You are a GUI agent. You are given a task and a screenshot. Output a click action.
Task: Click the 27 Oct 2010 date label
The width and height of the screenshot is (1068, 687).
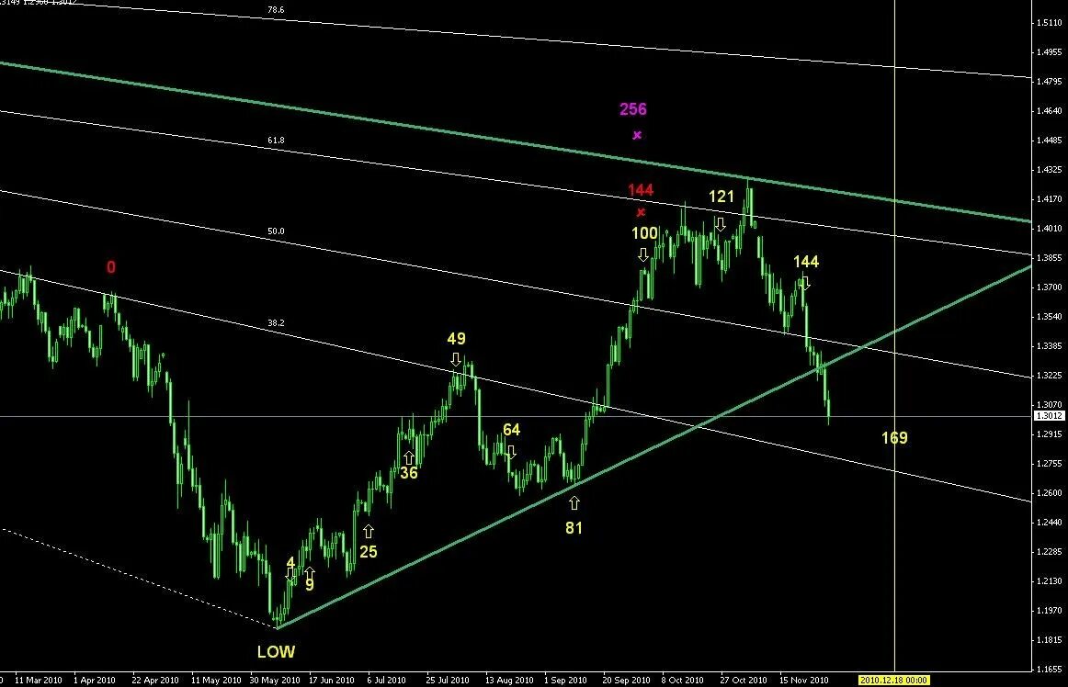click(x=744, y=680)
